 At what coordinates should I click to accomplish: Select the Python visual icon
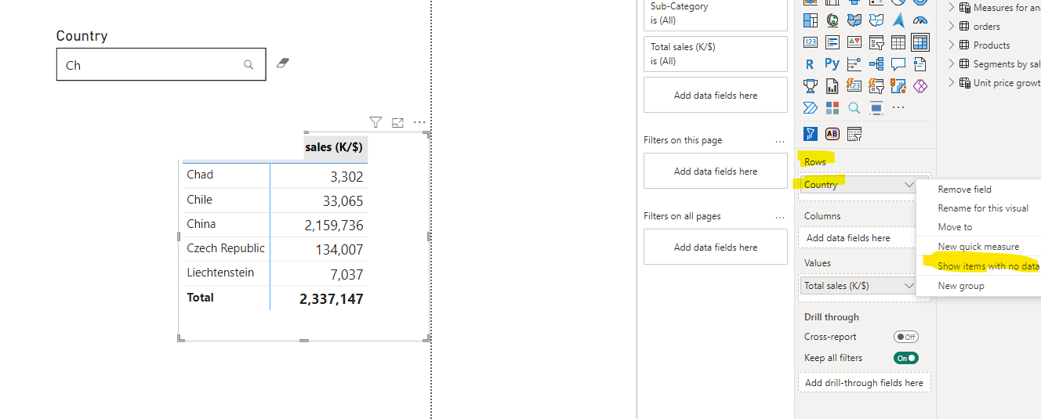tap(832, 64)
